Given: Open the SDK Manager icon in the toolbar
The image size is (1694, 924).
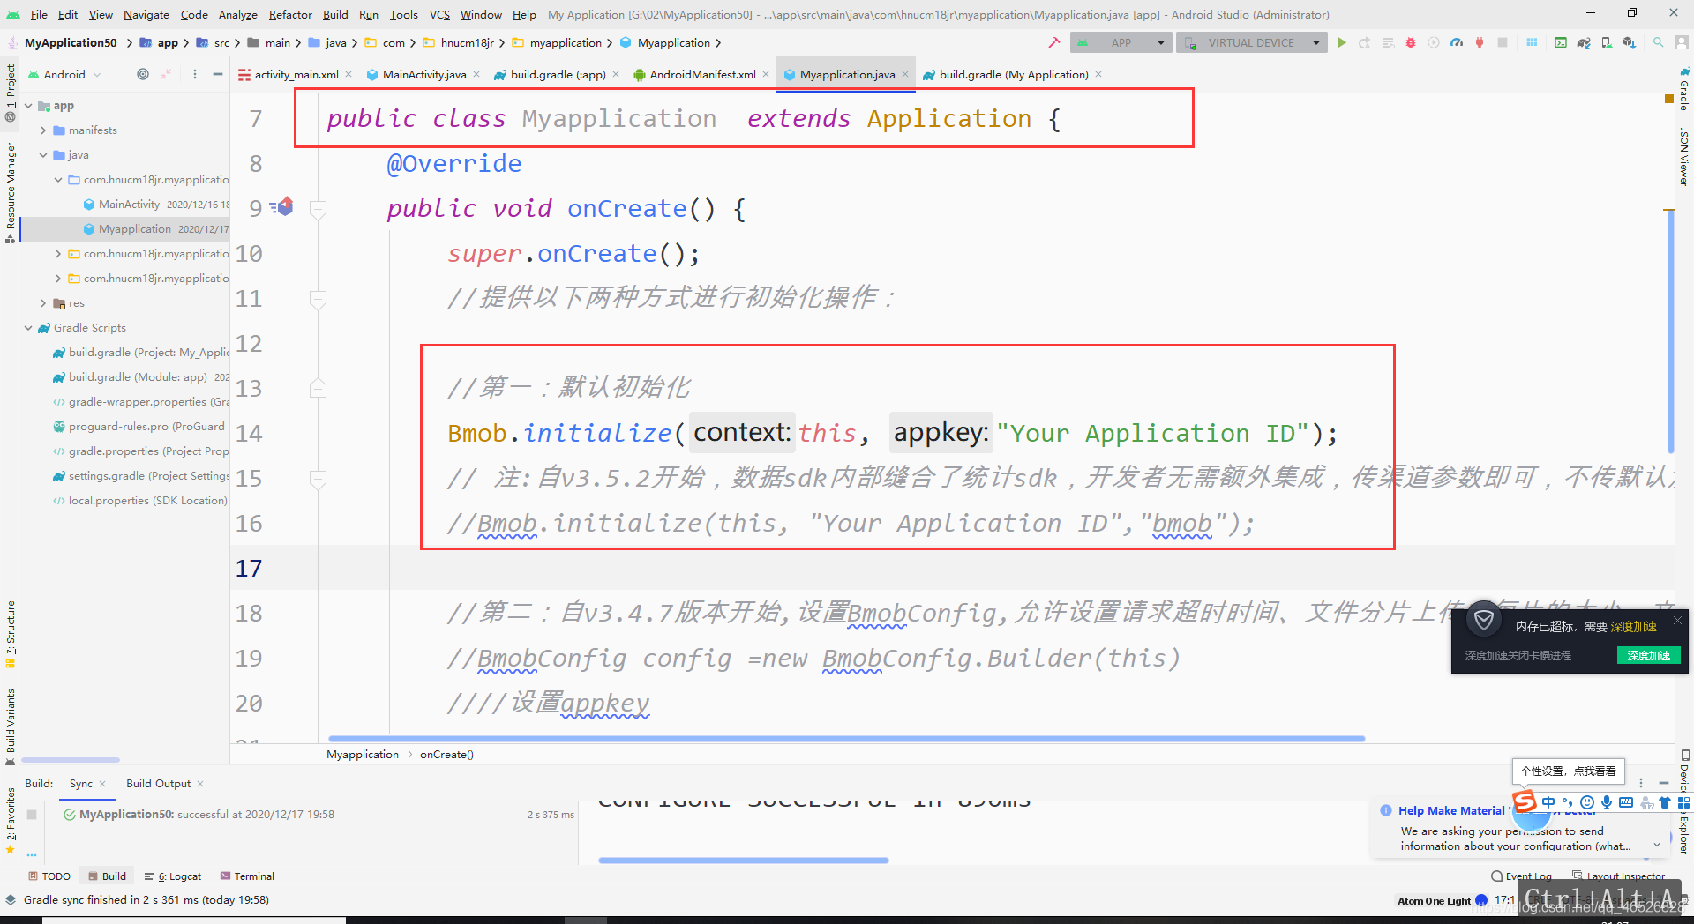Looking at the screenshot, I should 1630,42.
